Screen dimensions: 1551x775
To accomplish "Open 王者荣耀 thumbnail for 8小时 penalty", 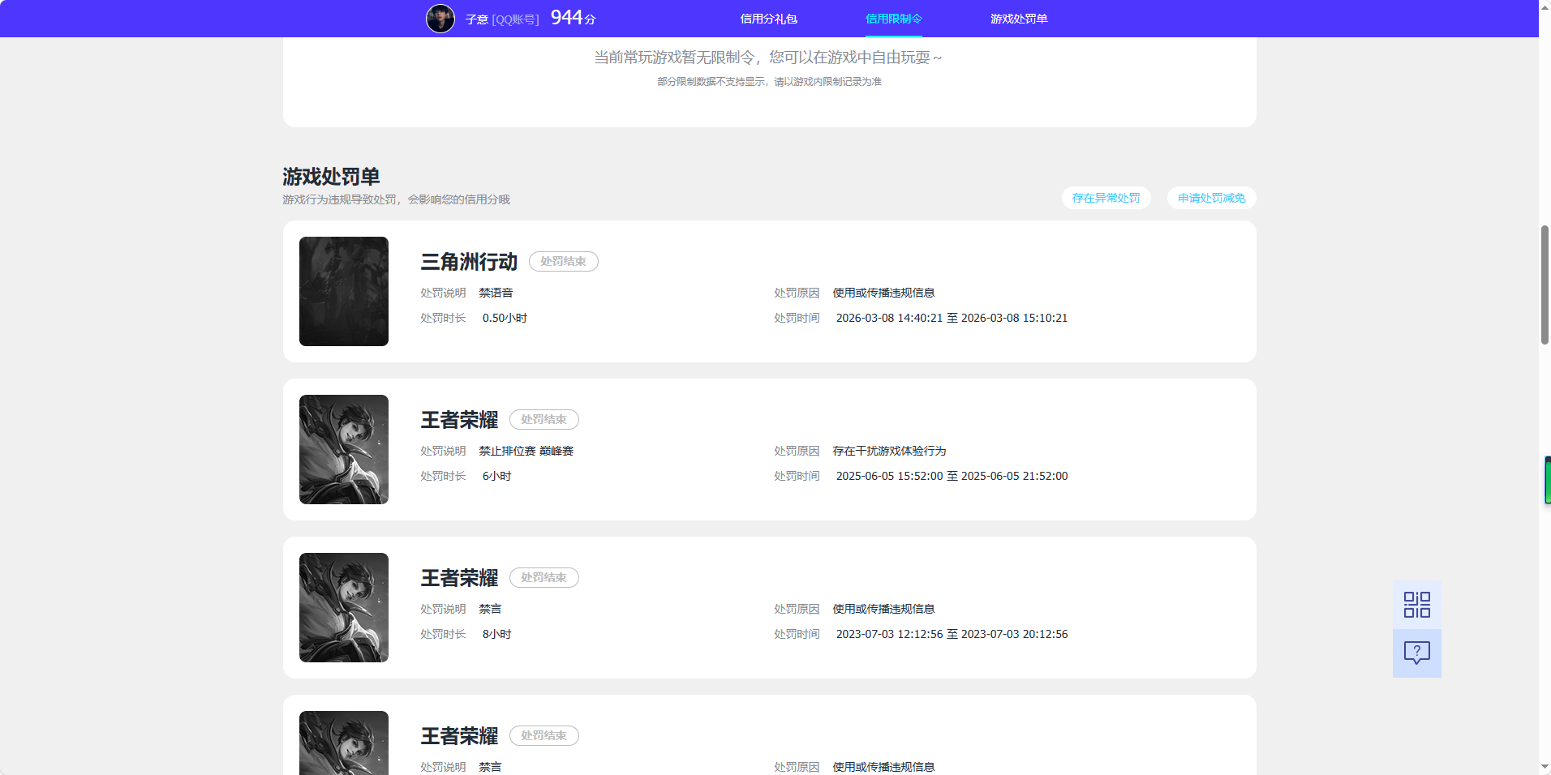I will [344, 607].
